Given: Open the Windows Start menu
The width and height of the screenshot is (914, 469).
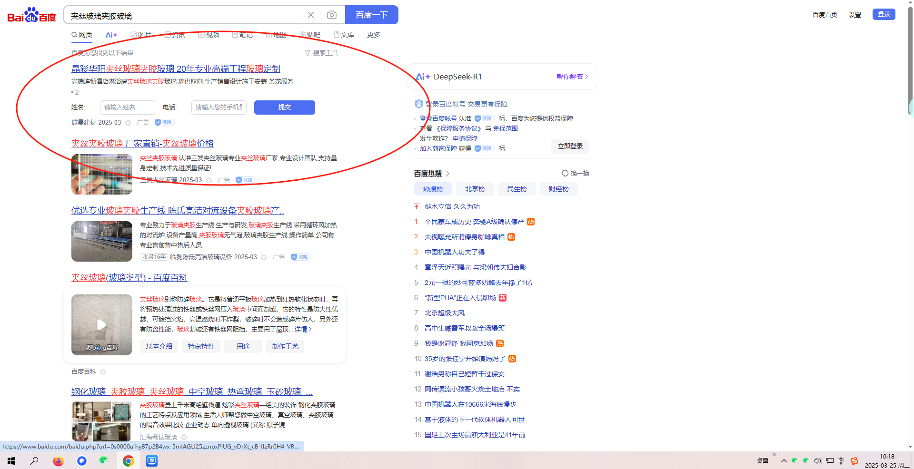Looking at the screenshot, I should [11, 460].
